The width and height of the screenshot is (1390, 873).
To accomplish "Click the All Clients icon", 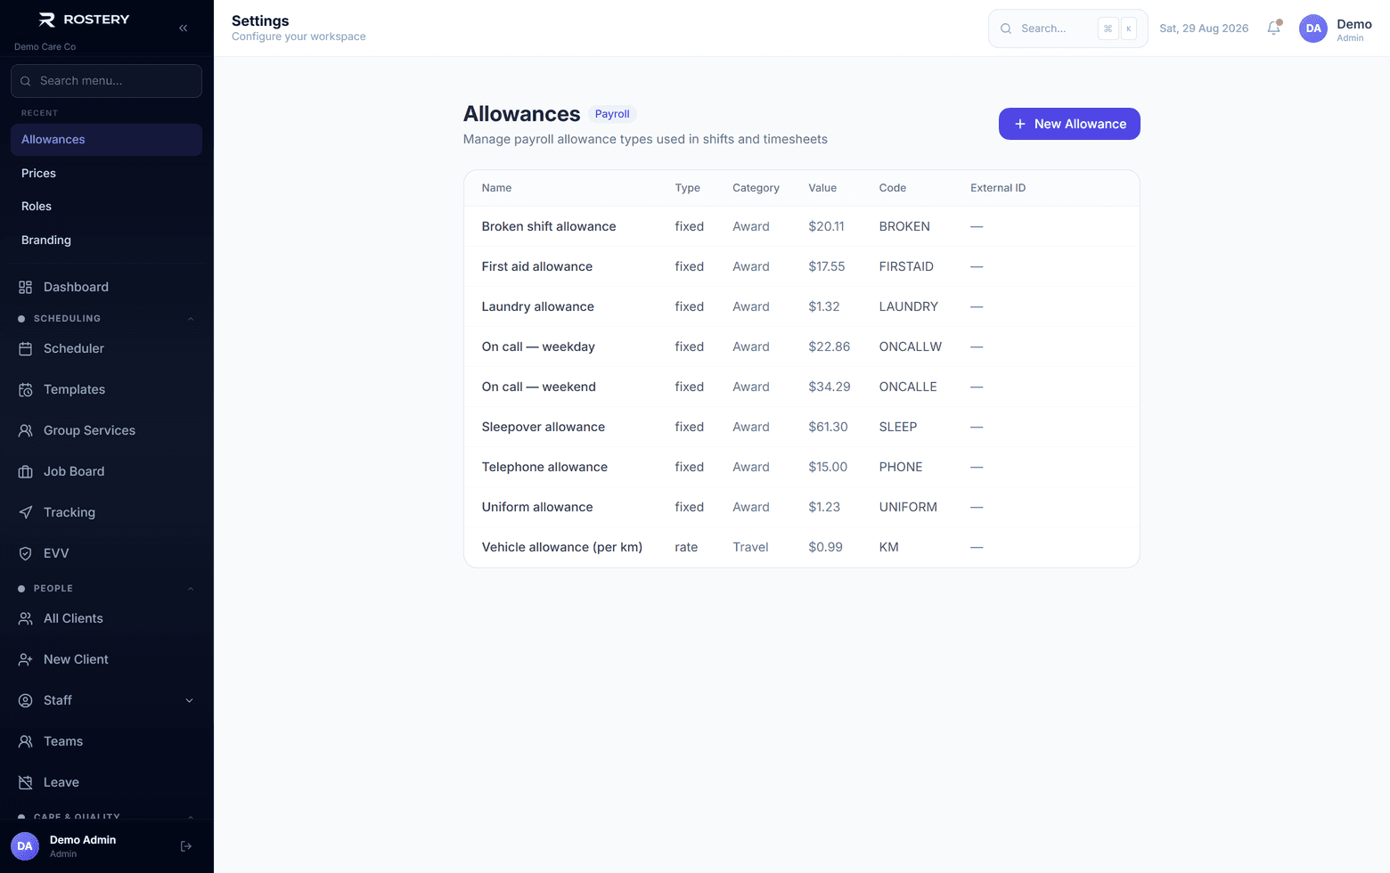I will tap(26, 618).
